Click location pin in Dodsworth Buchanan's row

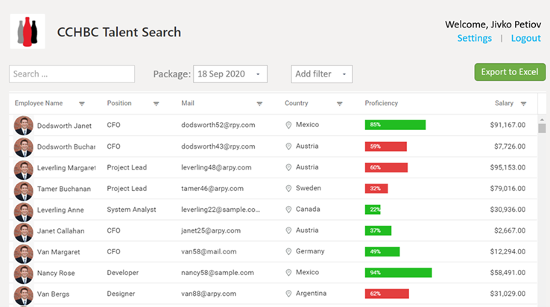tap(288, 146)
